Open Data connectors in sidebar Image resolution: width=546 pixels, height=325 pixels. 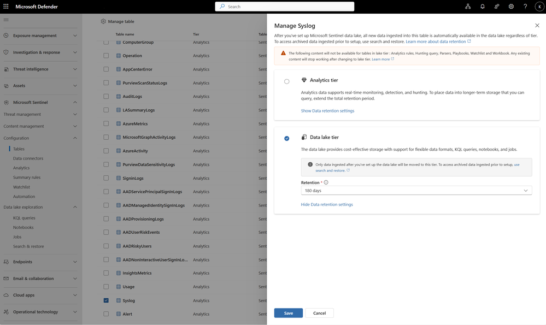(28, 158)
